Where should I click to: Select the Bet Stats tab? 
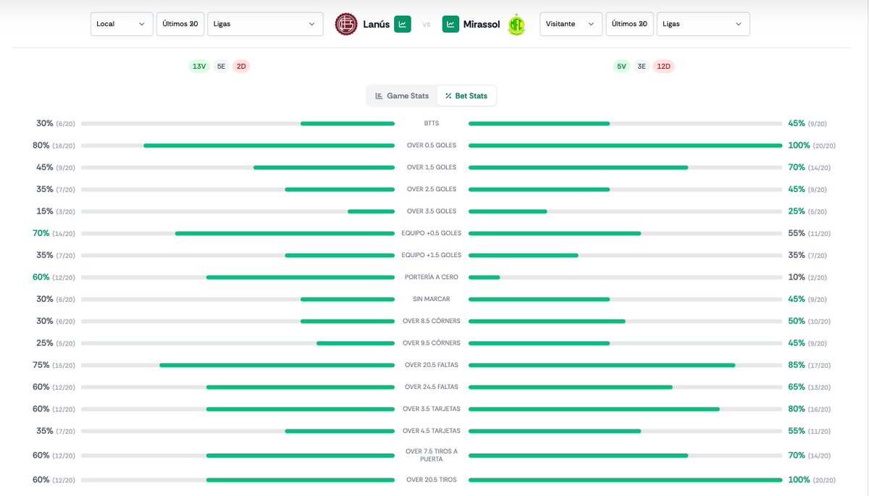pyautogui.click(x=466, y=96)
